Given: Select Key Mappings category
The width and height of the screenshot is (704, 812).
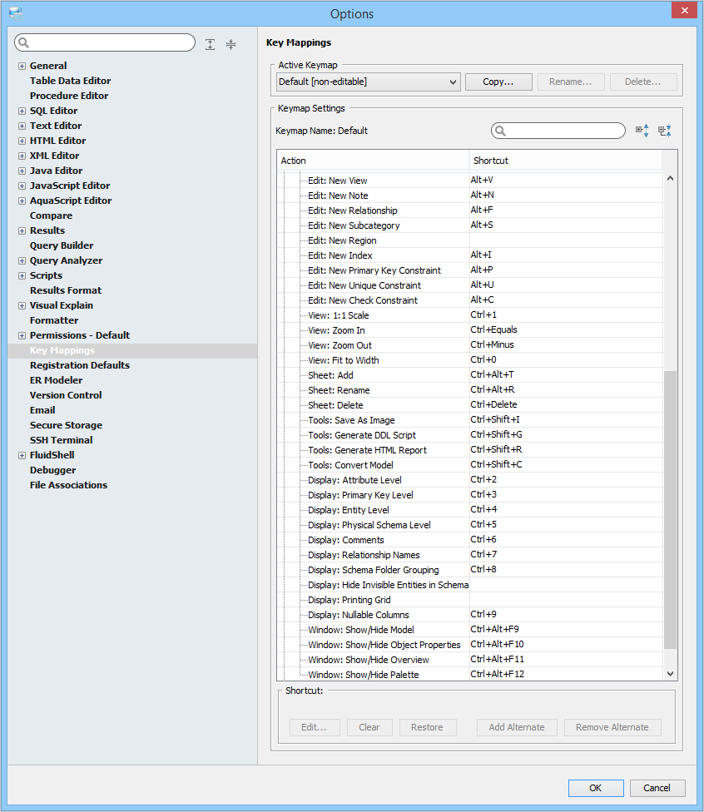Looking at the screenshot, I should pos(62,350).
